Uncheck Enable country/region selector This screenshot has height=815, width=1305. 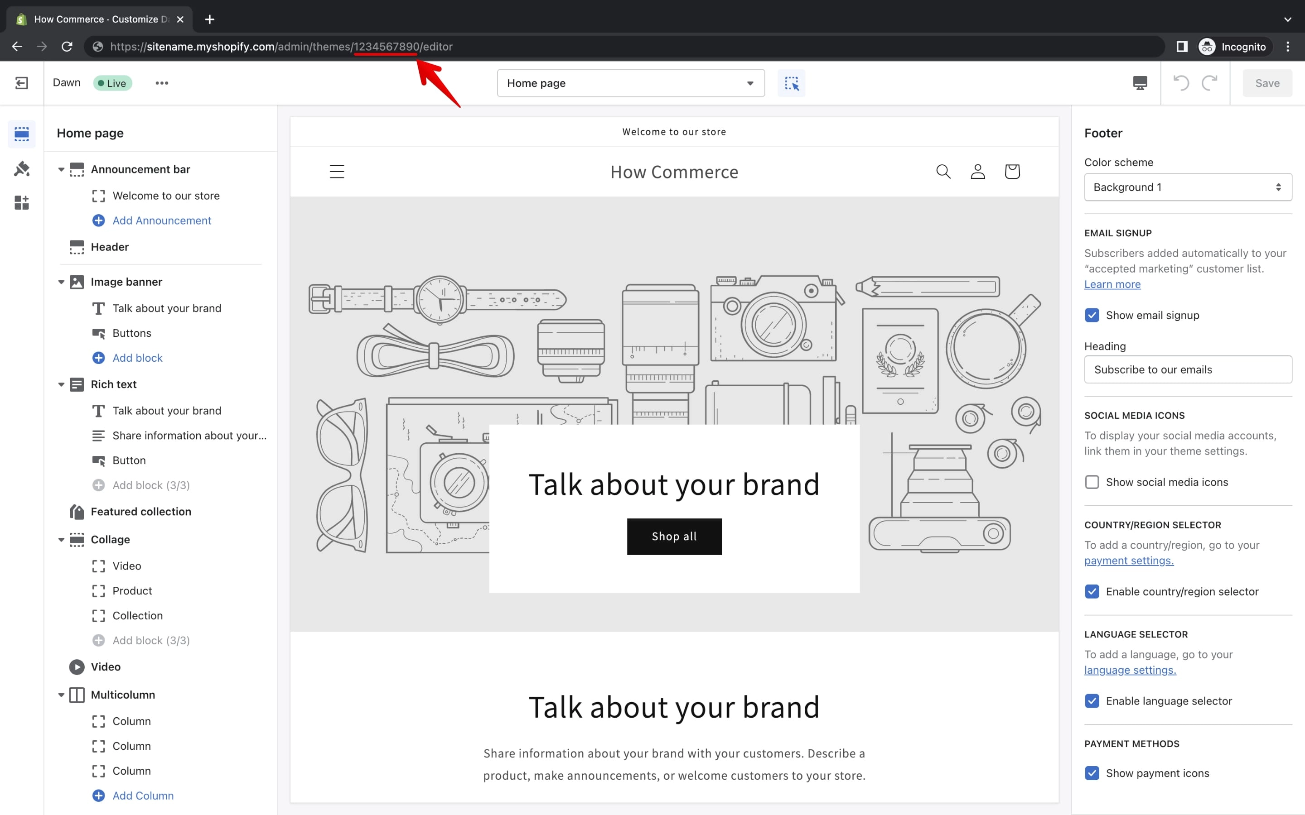pyautogui.click(x=1092, y=592)
